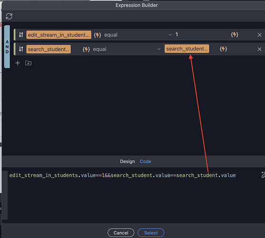Open the data binding picker next to value 1
Image resolution: width=265 pixels, height=238 pixels.
(x=235, y=35)
